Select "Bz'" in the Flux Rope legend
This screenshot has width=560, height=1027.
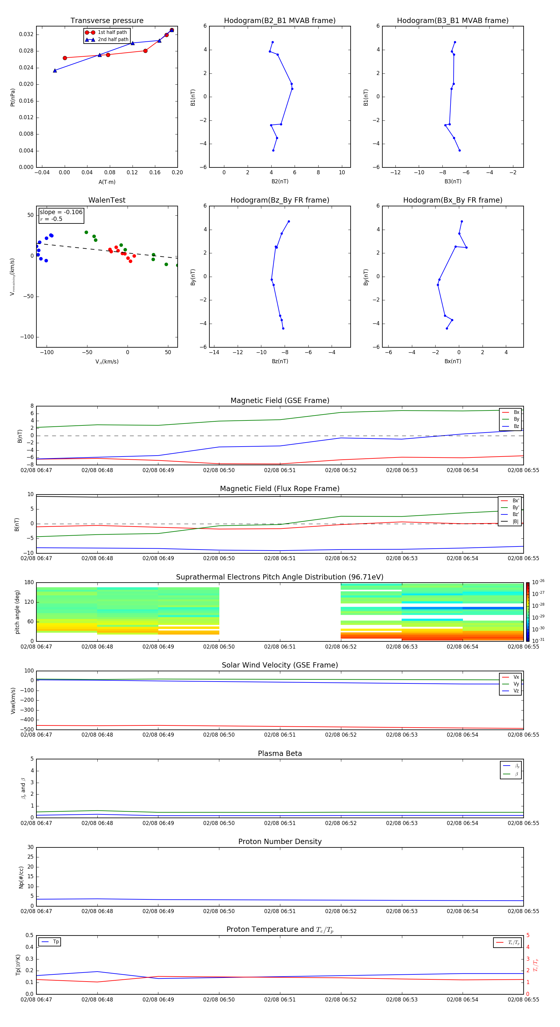point(510,514)
